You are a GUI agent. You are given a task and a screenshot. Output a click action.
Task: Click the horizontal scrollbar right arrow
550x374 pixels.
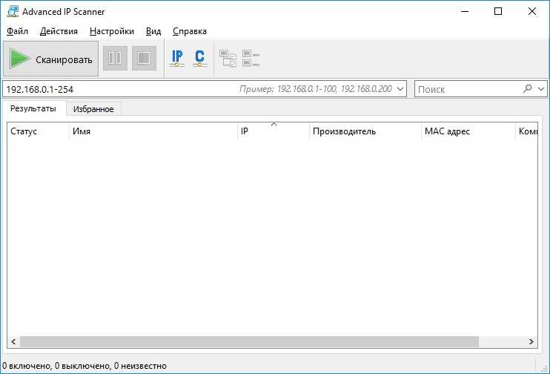tap(531, 341)
